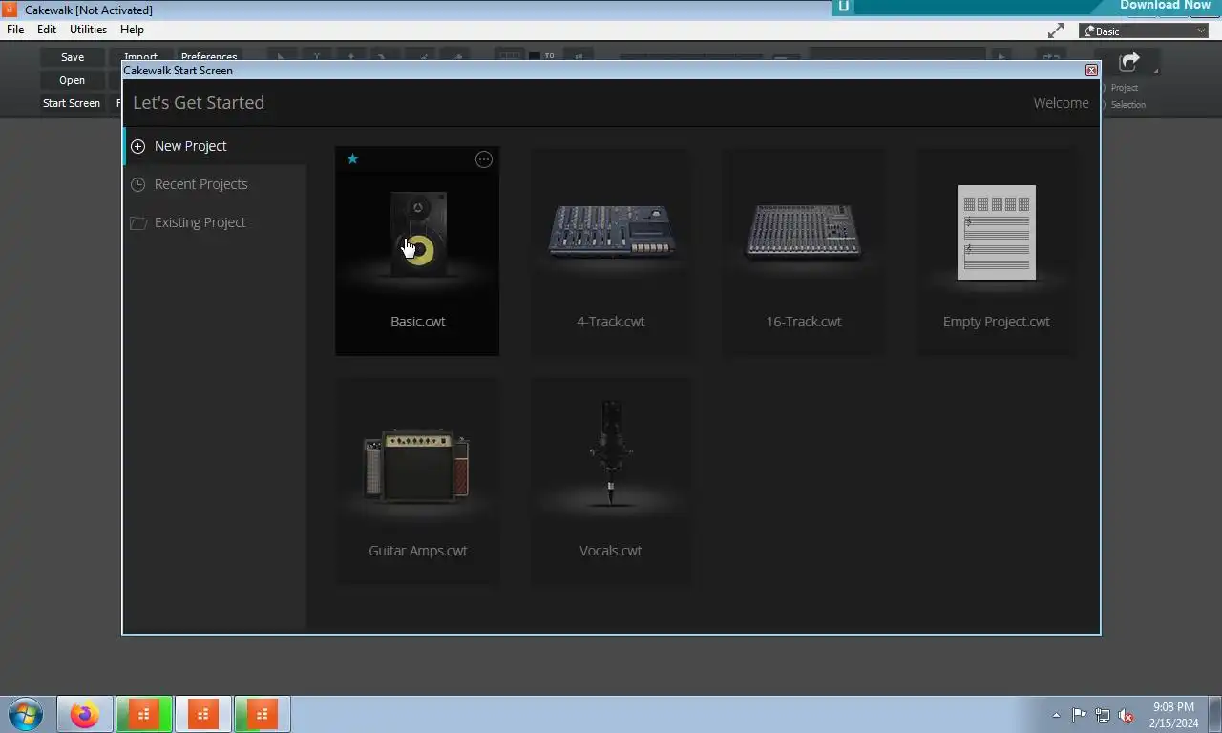Viewport: 1222px width, 733px height.
Task: Click the Save button in the toolbar
Action: tap(73, 57)
